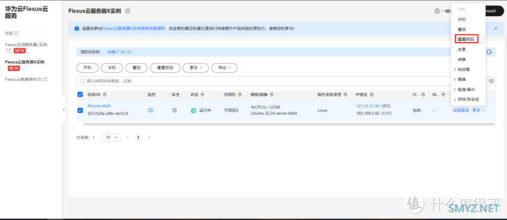The width and height of the screenshot is (507, 220).
Task: Click the green running status icon
Action: click(193, 110)
